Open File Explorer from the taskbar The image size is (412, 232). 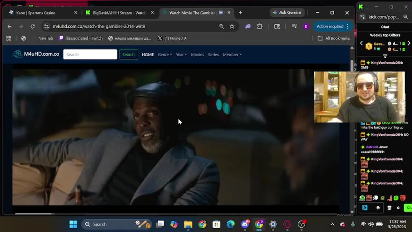(188, 224)
